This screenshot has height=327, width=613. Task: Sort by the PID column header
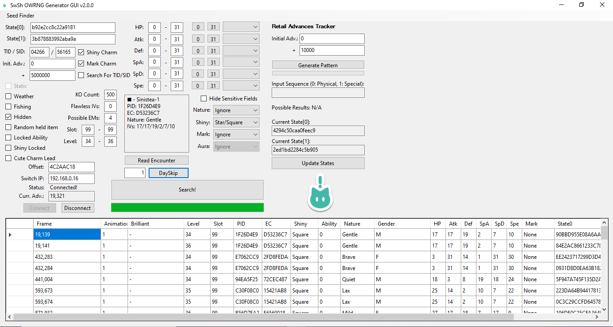(x=248, y=224)
